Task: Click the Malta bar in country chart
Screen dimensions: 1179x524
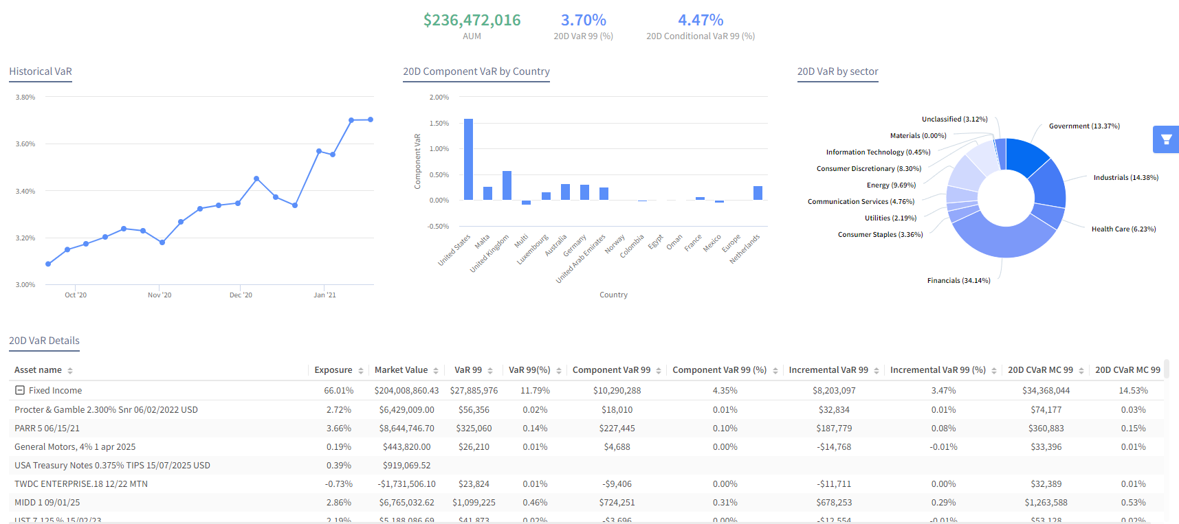Action: coord(487,193)
